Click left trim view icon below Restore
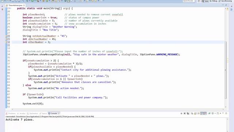 click(x=2, y=10)
